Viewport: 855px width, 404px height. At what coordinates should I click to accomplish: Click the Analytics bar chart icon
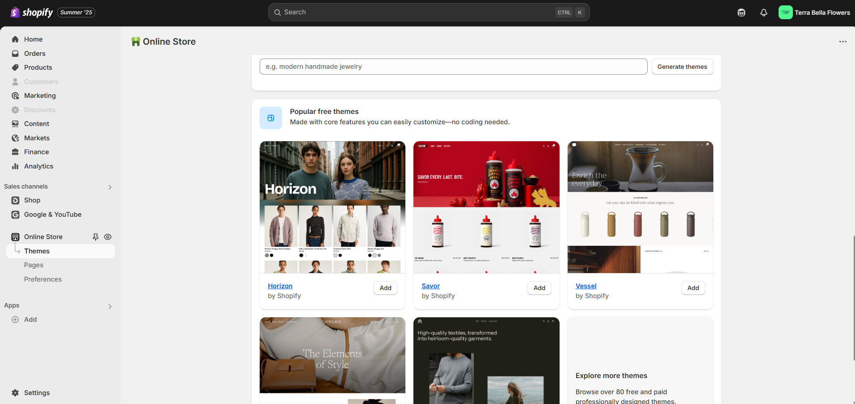(15, 166)
